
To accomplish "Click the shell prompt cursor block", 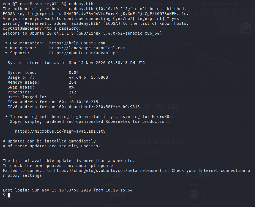I will tap(9, 195).
